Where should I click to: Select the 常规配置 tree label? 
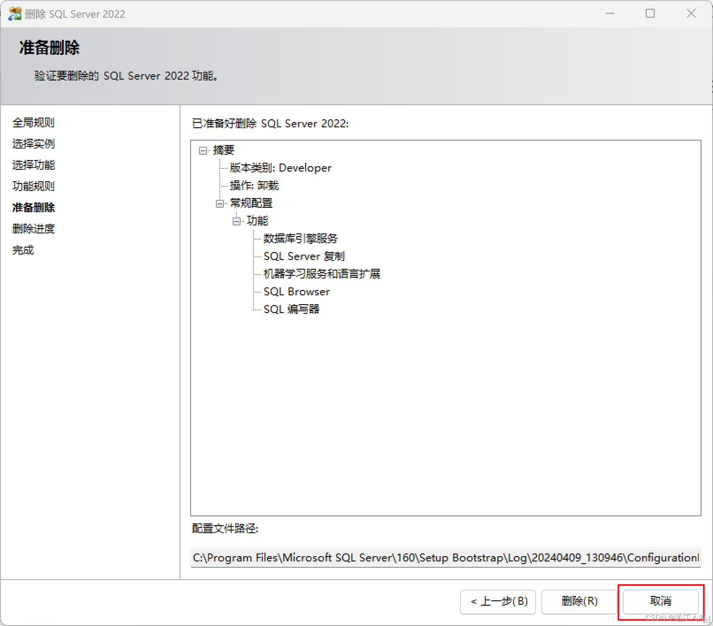tap(251, 203)
